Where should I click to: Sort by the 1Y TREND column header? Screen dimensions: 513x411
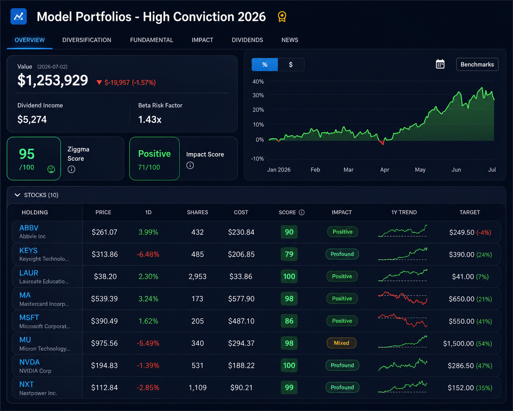coord(404,212)
